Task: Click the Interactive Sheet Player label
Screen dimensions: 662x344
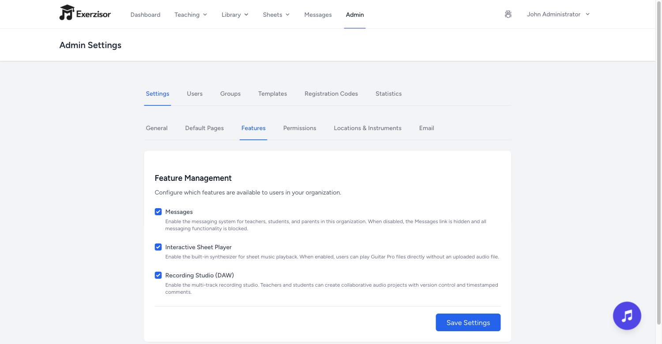Action: pos(198,247)
